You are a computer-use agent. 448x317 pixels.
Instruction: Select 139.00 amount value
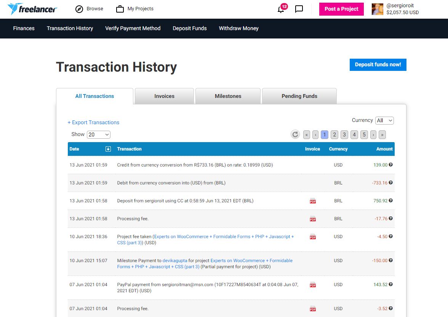[381, 165]
